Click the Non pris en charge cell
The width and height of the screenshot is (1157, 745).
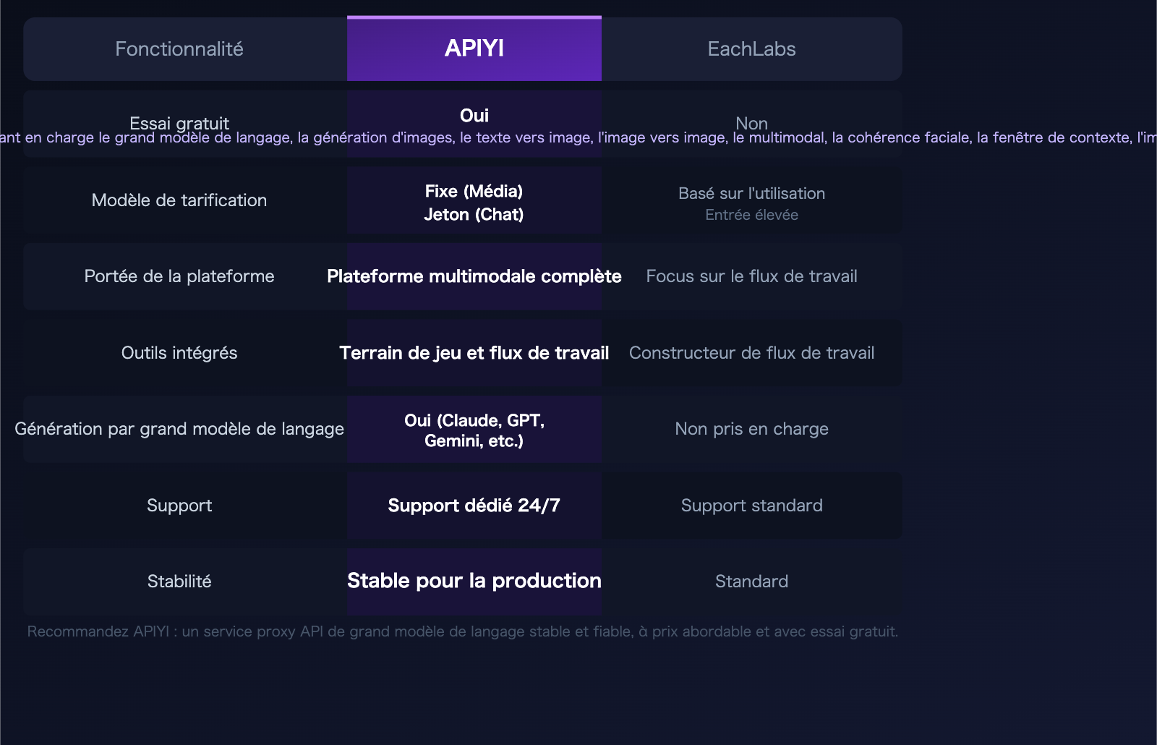[x=751, y=429]
